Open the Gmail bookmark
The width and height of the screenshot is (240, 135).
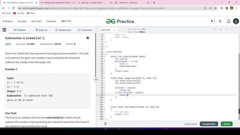coord(7,13)
